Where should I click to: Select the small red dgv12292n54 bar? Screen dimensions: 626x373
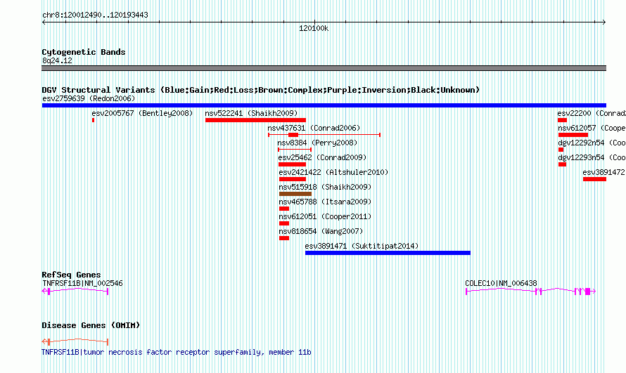coord(561,150)
